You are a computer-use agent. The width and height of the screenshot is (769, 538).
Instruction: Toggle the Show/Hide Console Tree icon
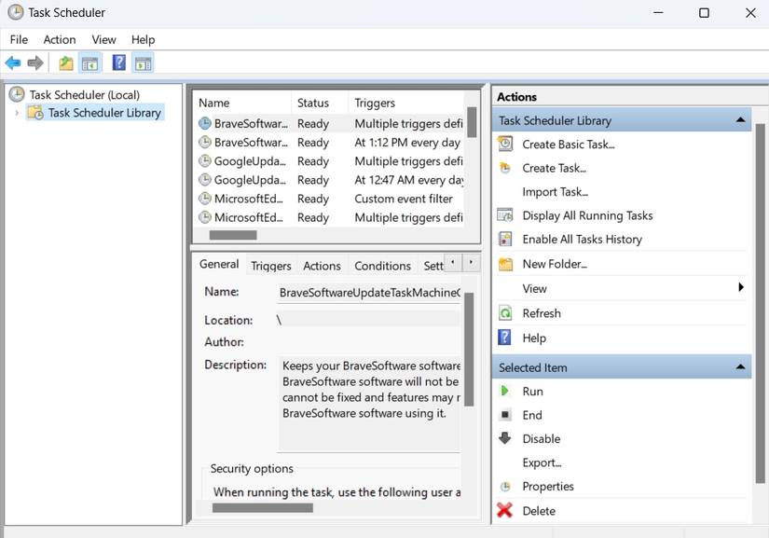89,63
